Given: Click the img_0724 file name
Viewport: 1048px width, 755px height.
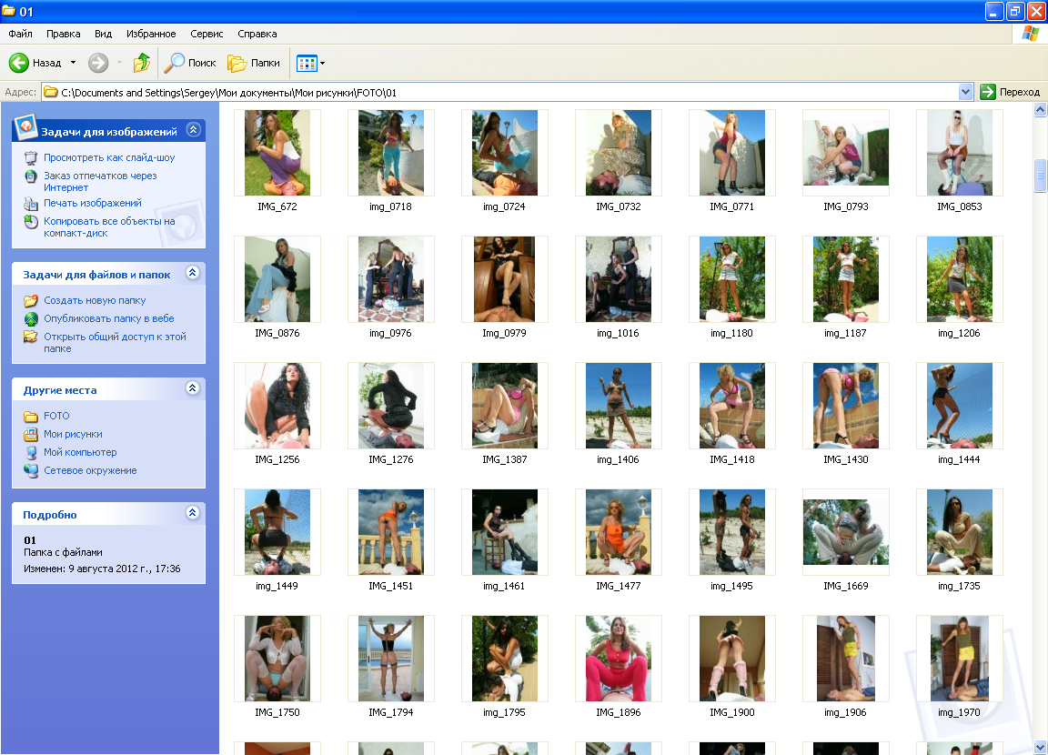Looking at the screenshot, I should click(504, 207).
